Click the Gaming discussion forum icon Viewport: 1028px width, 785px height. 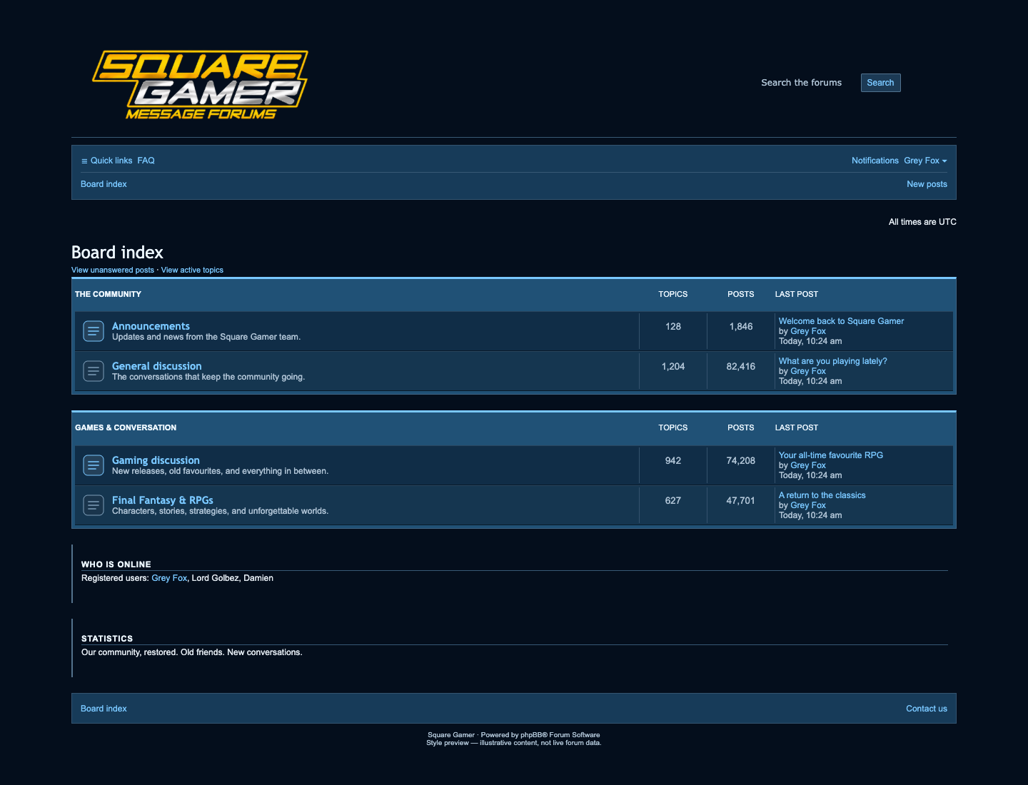coord(94,465)
